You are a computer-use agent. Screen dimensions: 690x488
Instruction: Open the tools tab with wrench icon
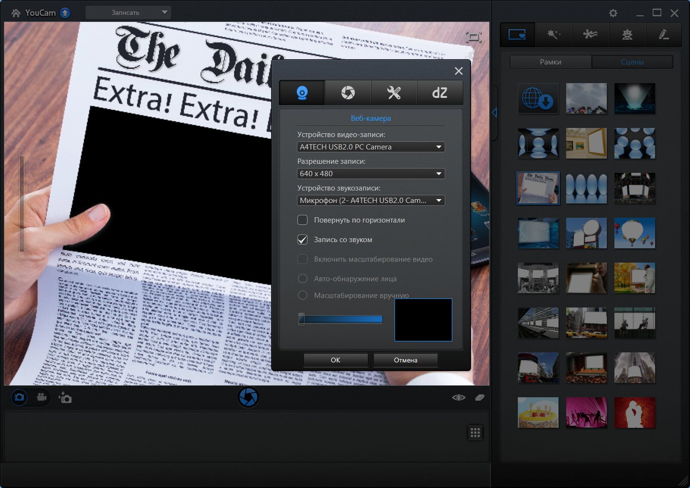[x=394, y=93]
